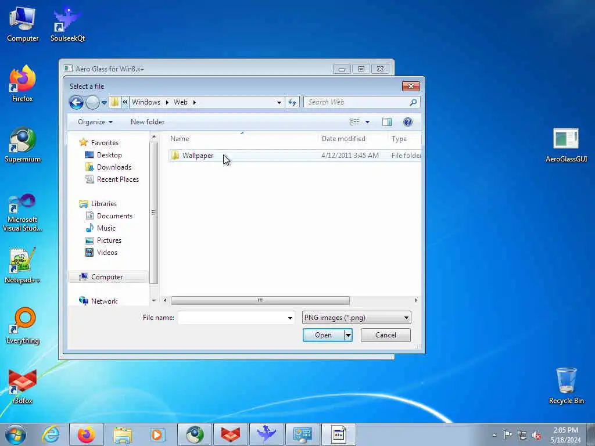Select the Everything search desktop shortcut
Screen dimensions: 595x446
[x=23, y=326]
